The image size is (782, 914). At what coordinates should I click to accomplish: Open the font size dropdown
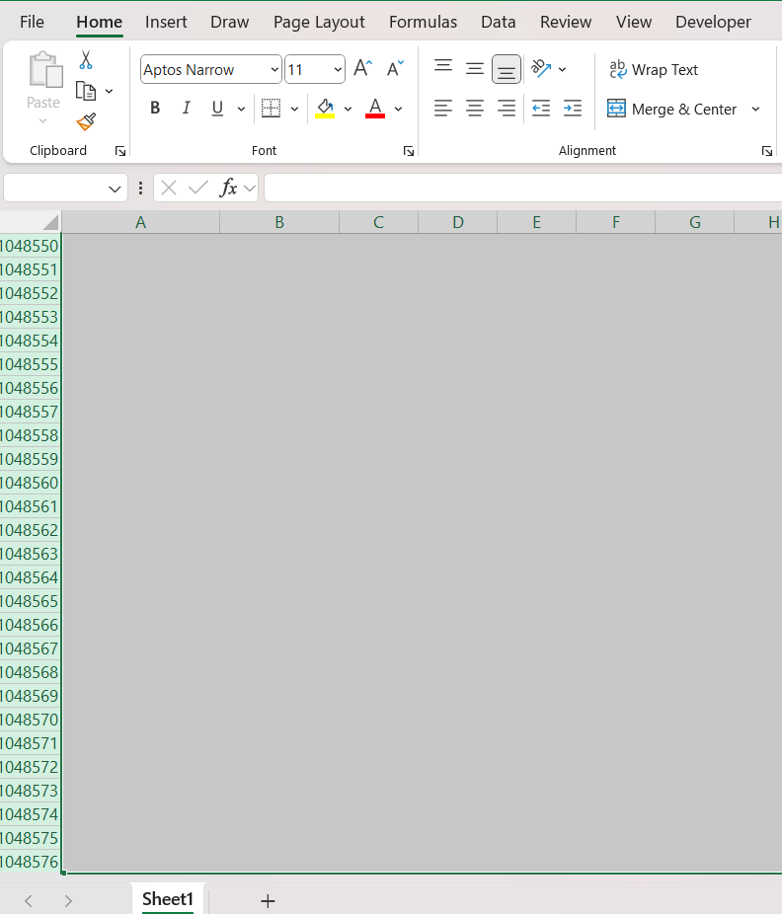[x=338, y=69]
